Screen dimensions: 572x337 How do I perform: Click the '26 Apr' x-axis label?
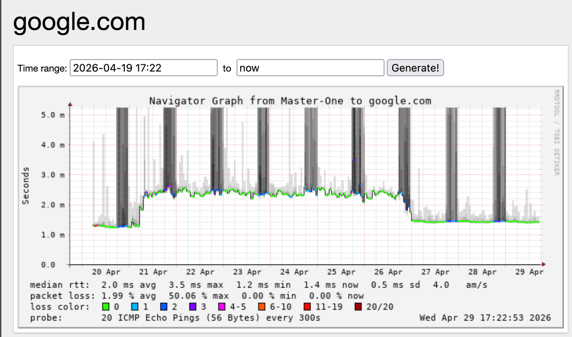[x=389, y=272]
